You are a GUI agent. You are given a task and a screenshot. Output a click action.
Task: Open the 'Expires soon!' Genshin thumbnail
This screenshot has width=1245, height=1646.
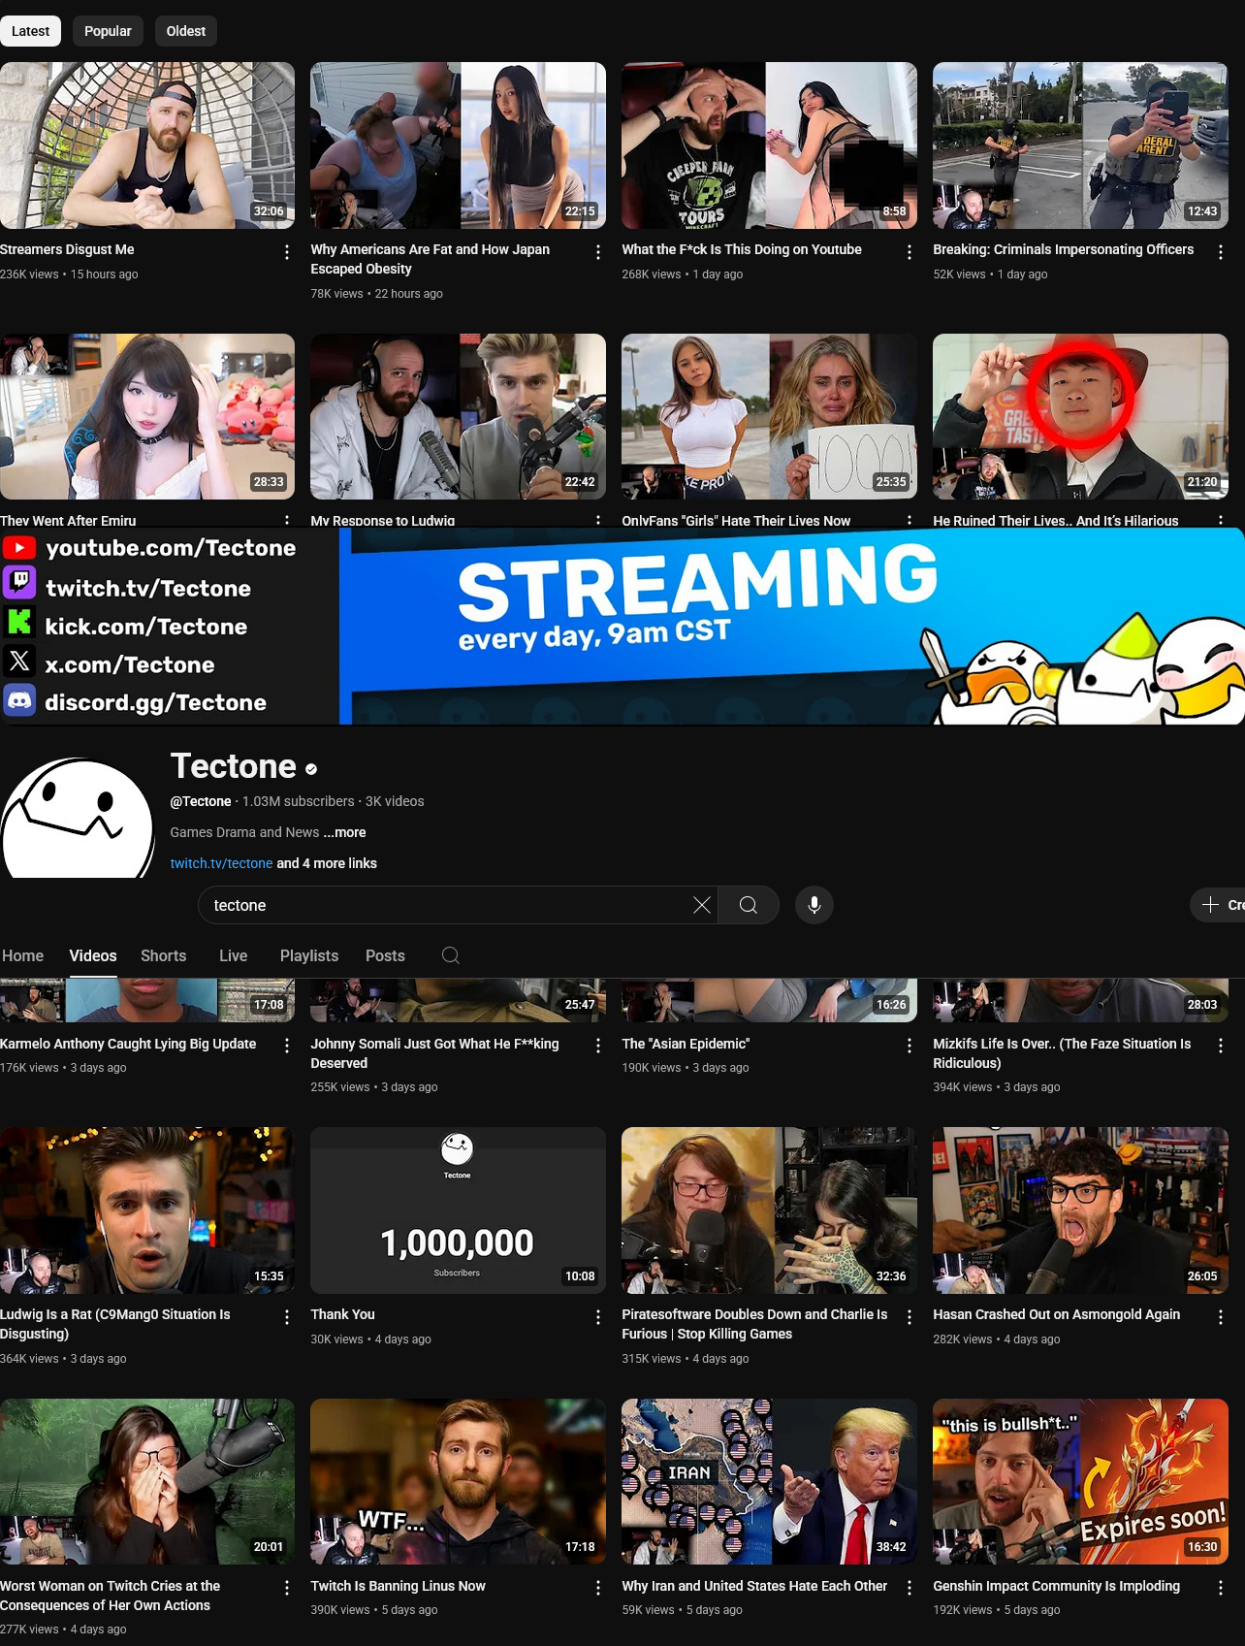pos(1080,1481)
